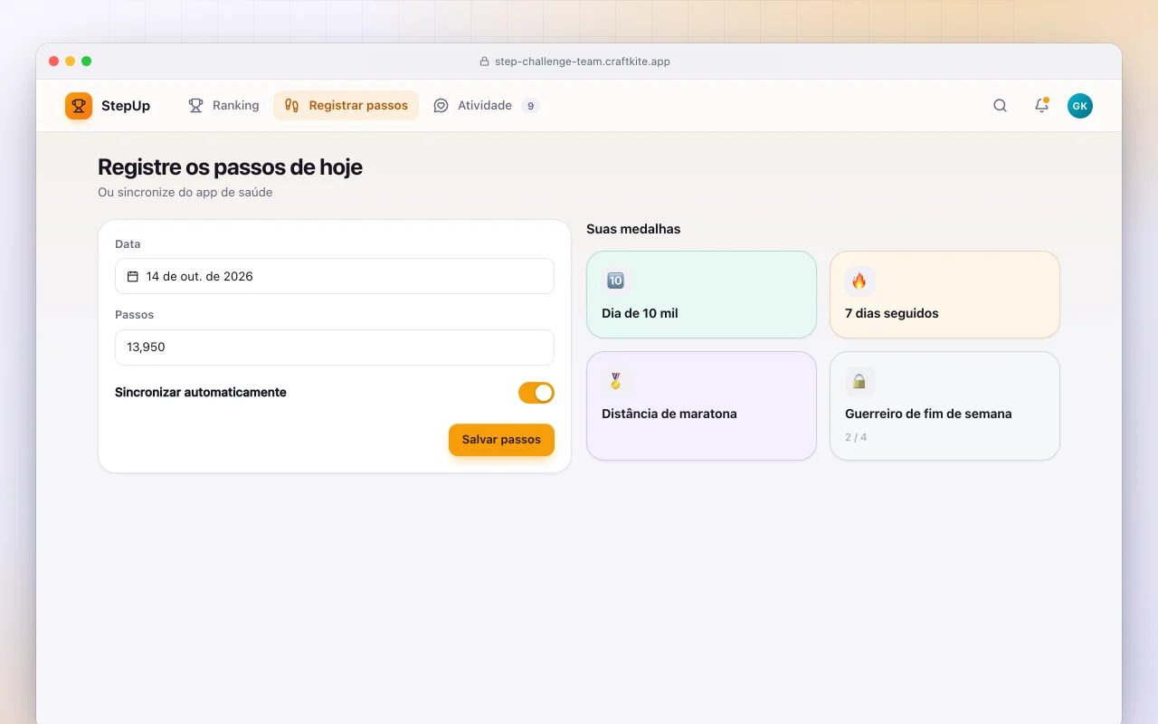The width and height of the screenshot is (1158, 724).
Task: Click the Ou sincronize do app de saúde subtitle
Action: pyautogui.click(x=185, y=192)
